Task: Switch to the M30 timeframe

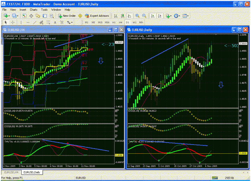Action: pyautogui.click(x=107, y=22)
